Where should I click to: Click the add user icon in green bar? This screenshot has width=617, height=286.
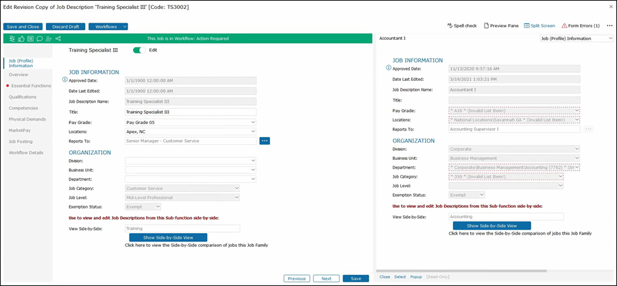point(48,38)
